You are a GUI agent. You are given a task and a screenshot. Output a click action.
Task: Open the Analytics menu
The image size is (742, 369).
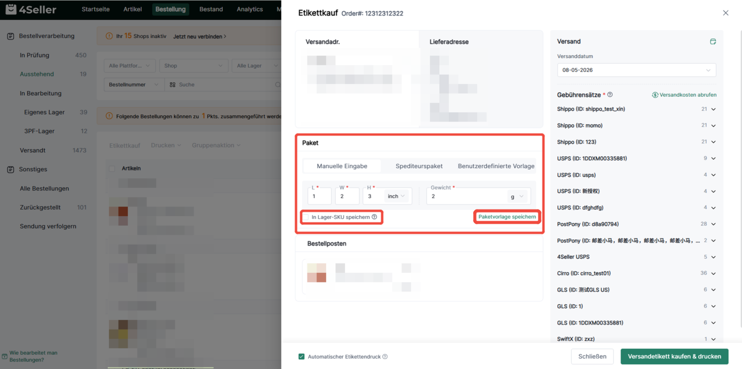pos(250,9)
